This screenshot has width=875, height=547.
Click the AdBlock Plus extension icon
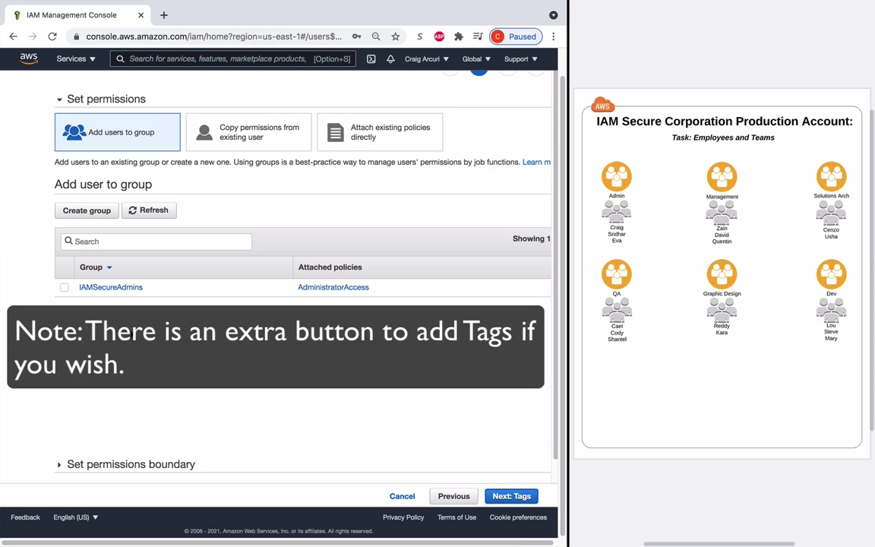[x=439, y=36]
